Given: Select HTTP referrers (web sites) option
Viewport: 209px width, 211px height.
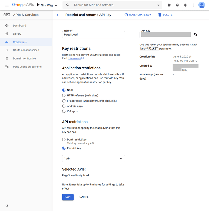Looking at the screenshot, I should [x=64, y=95].
